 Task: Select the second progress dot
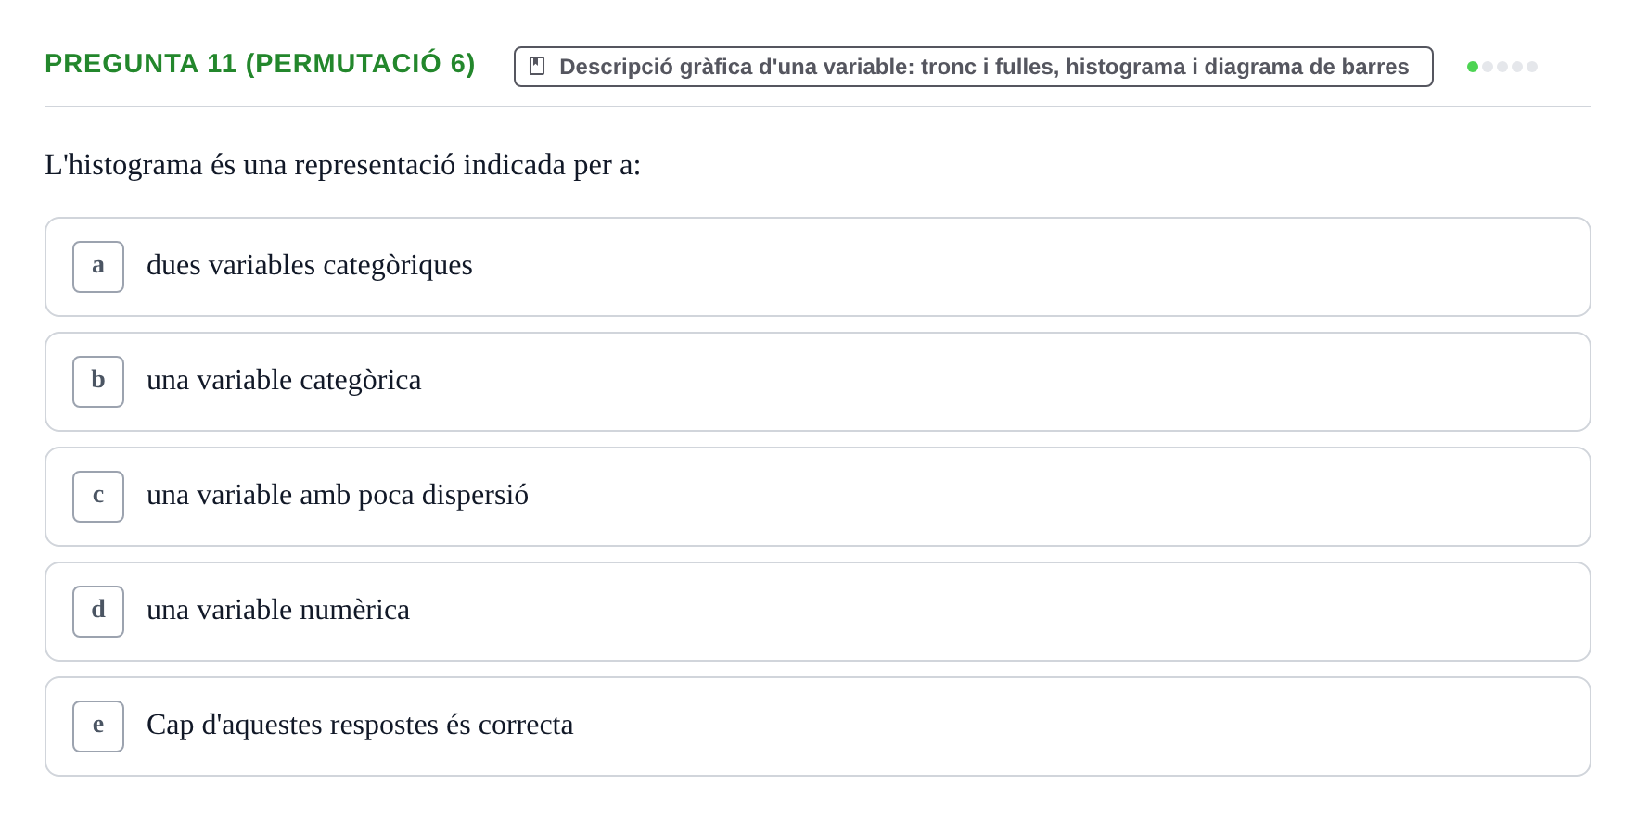click(1488, 67)
